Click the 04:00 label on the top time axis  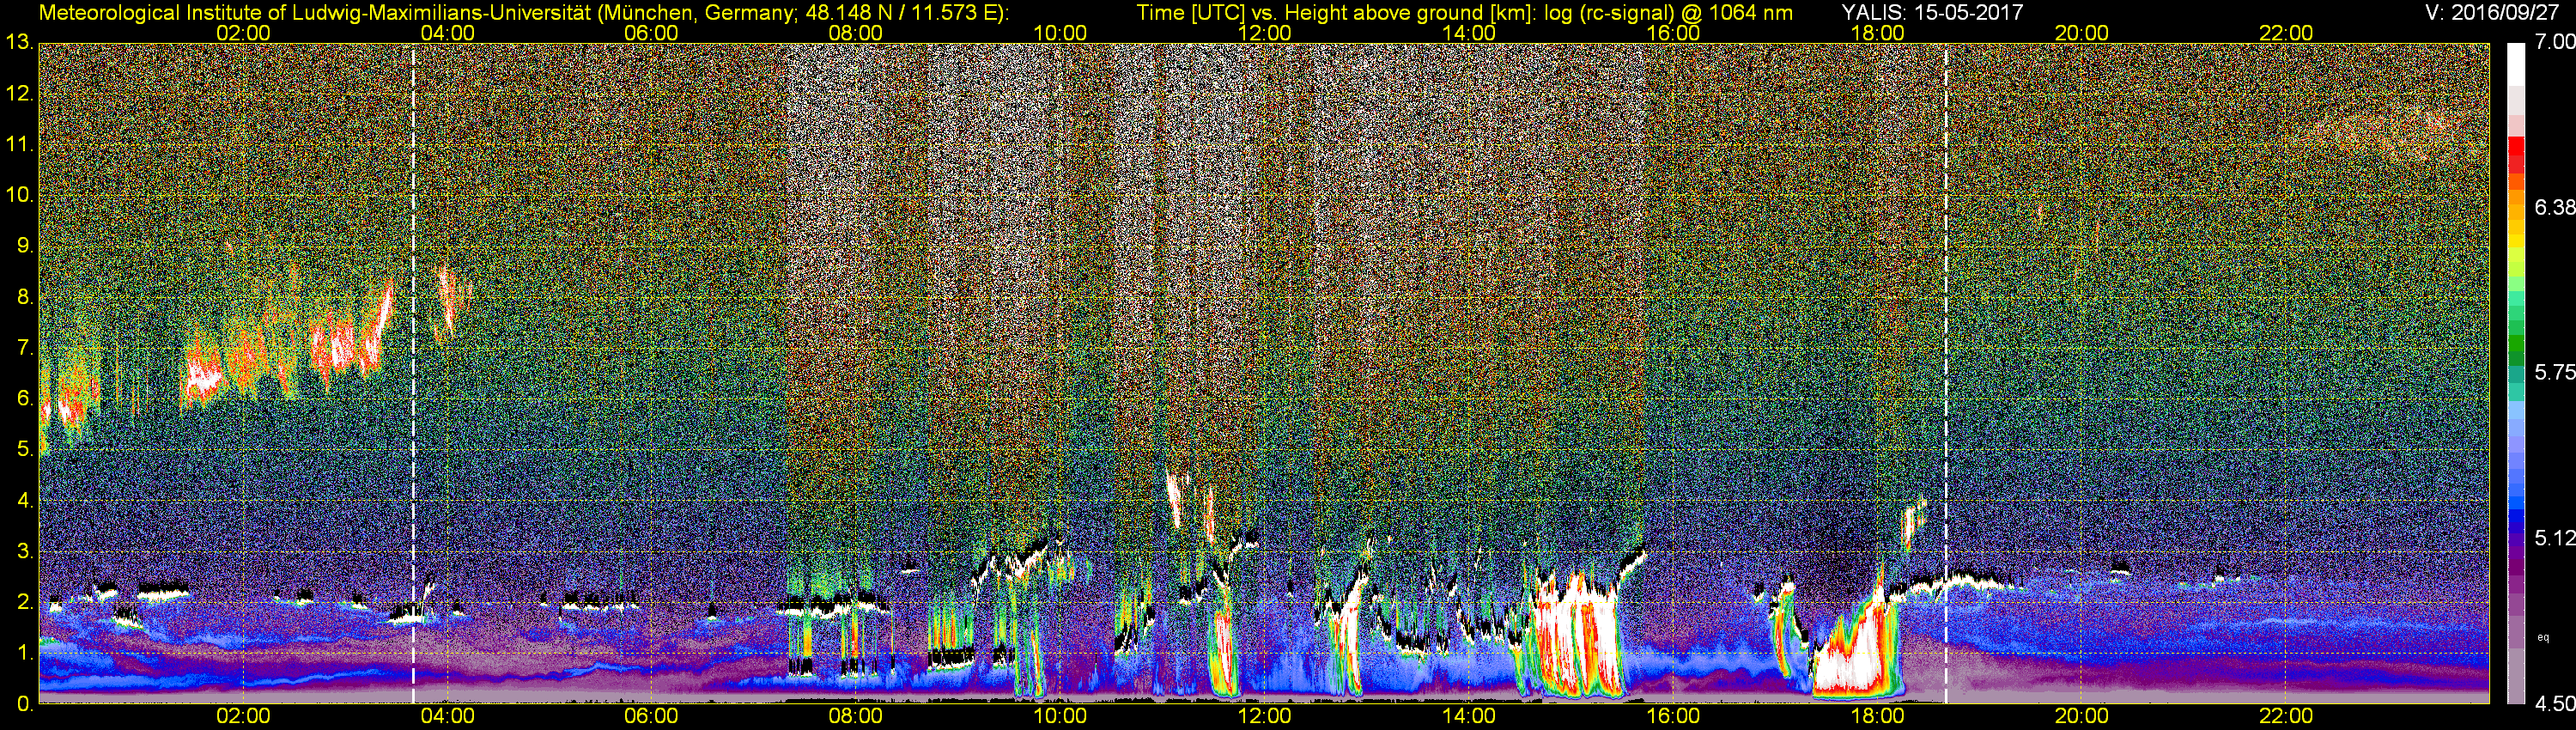click(x=448, y=33)
